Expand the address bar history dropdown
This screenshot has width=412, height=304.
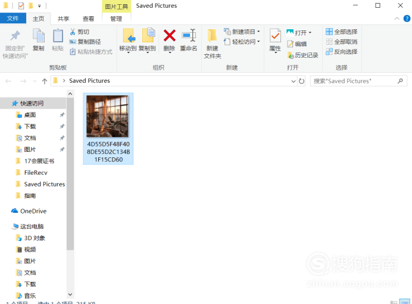(x=294, y=81)
